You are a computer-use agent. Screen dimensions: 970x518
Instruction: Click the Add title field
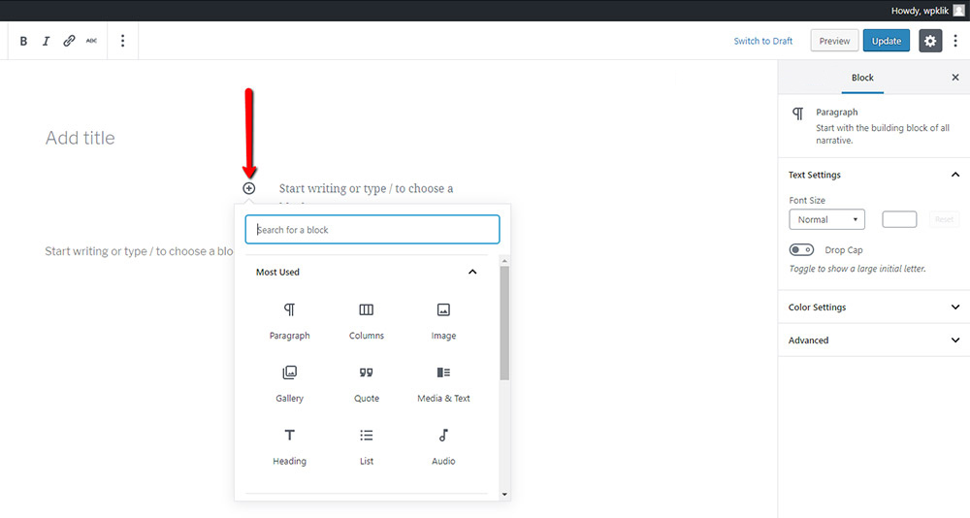pos(80,138)
